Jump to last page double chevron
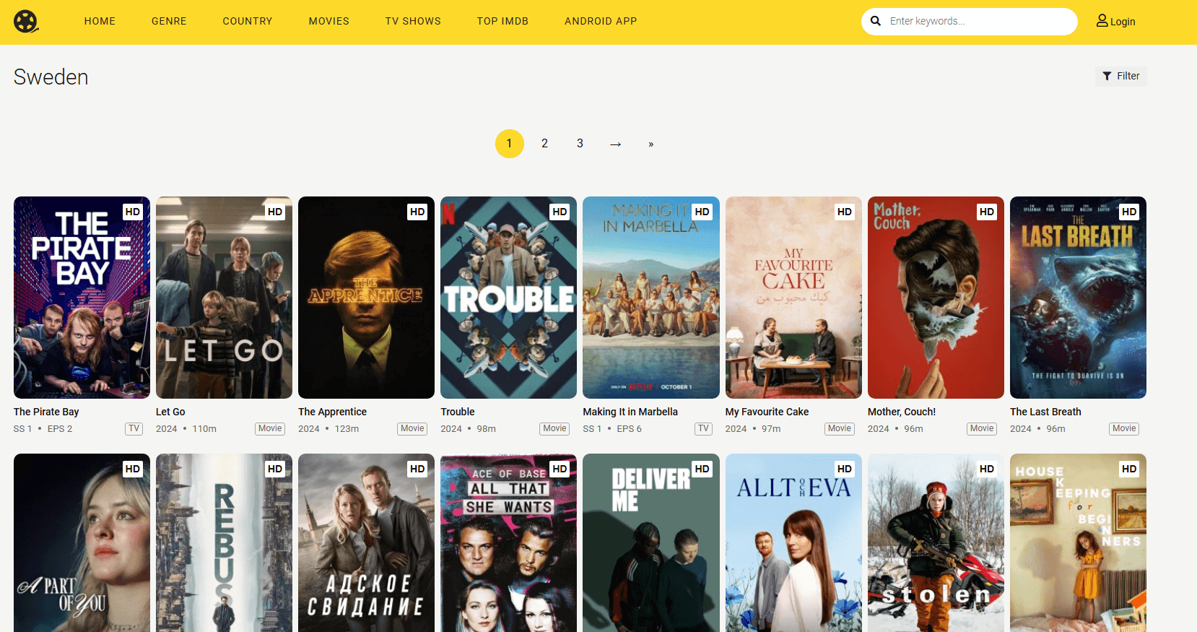 click(x=650, y=144)
